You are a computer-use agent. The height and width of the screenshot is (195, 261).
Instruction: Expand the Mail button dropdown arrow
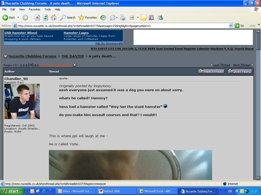tap(117, 18)
